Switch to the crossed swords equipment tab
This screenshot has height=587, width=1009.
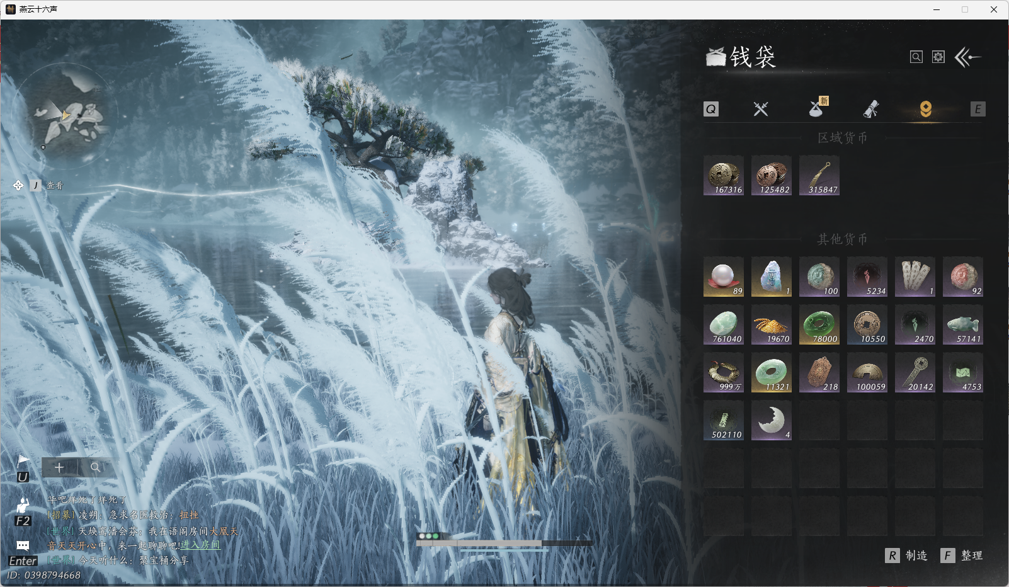[761, 109]
